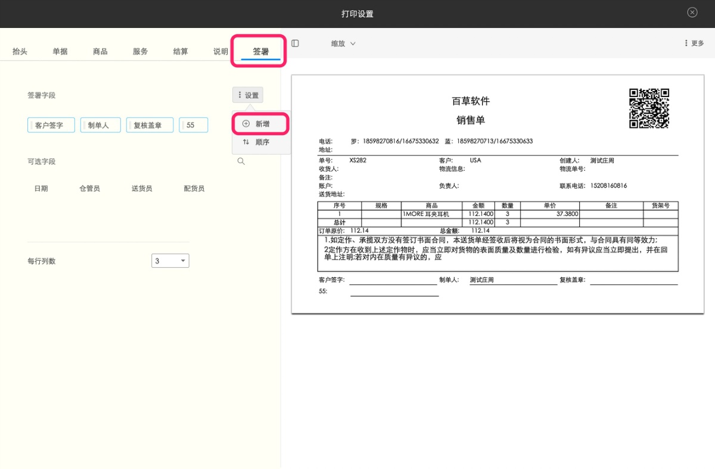715x469 pixels.
Task: Add the 送货员 optional field
Action: pyautogui.click(x=142, y=189)
